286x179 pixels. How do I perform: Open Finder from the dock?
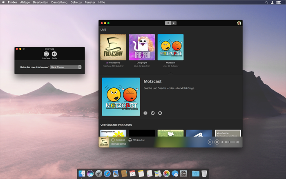[x=82, y=174]
